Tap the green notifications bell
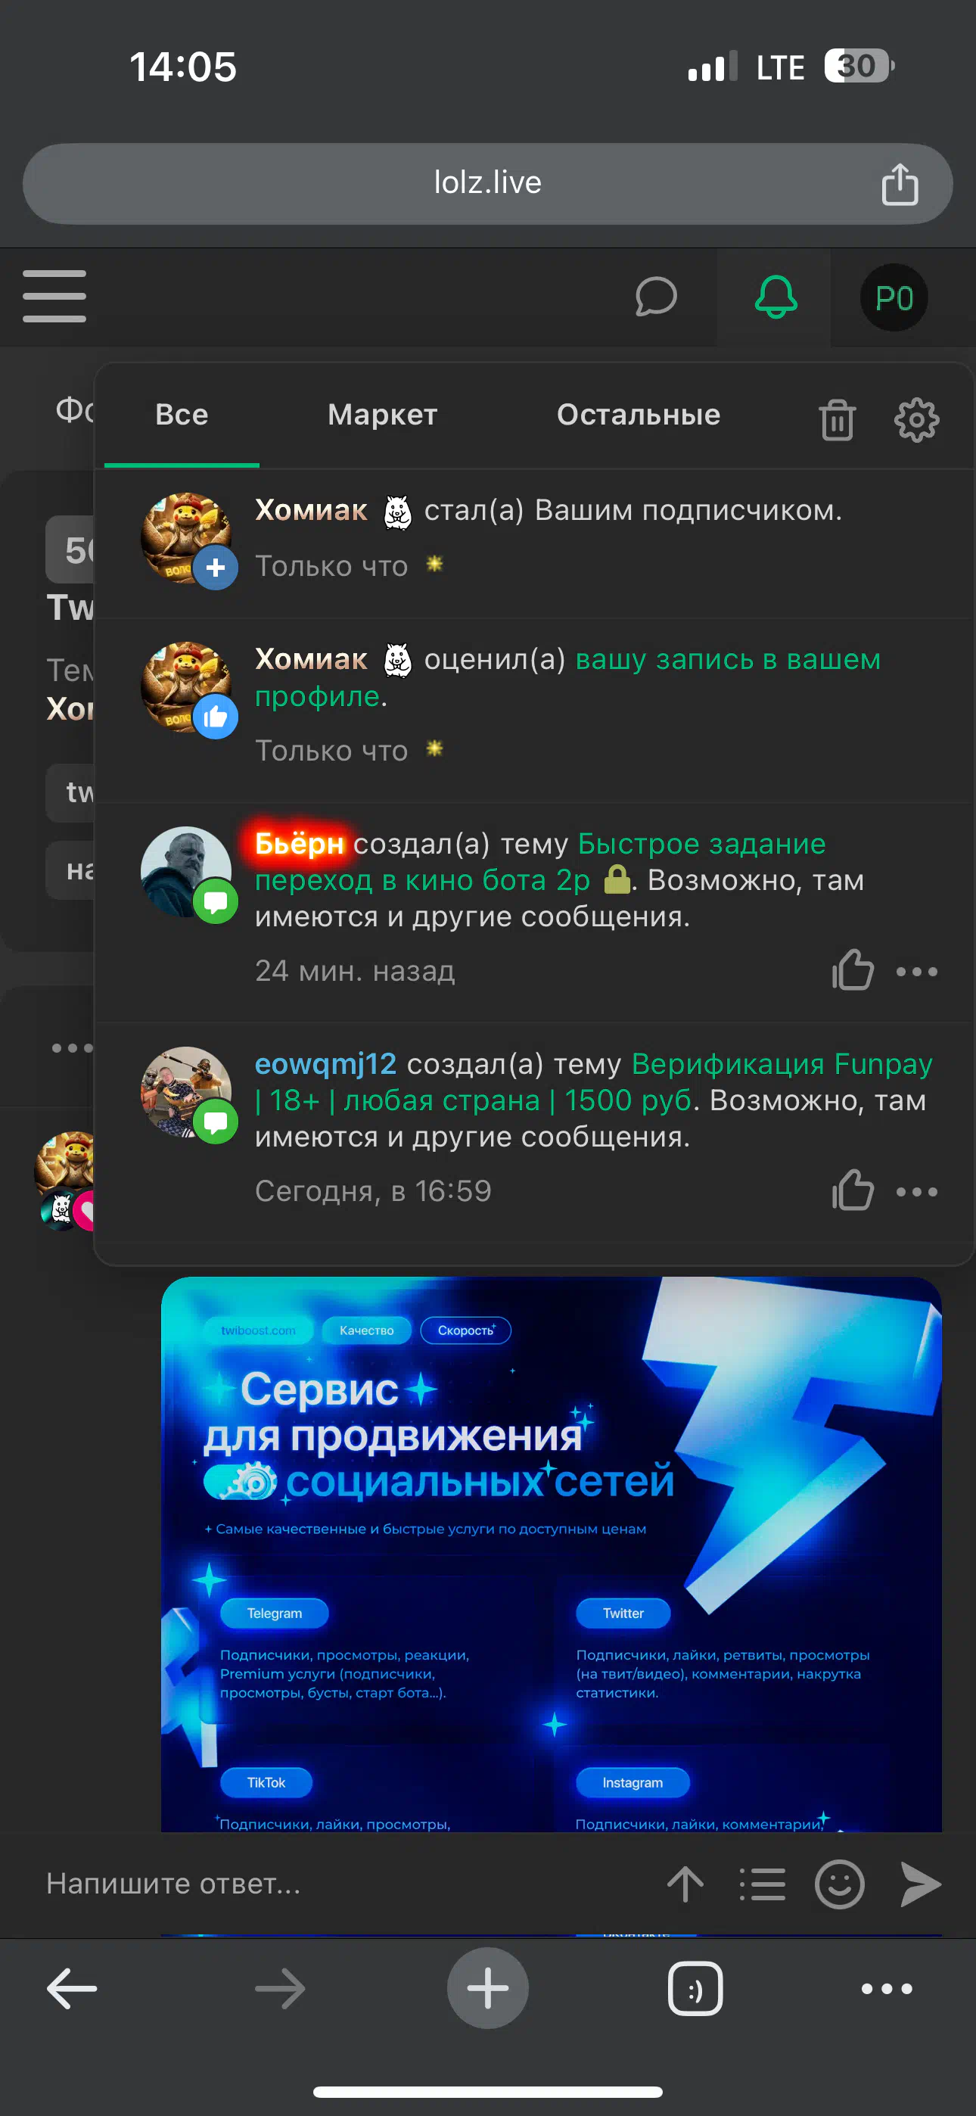Viewport: 976px width, 2116px height. coord(776,297)
